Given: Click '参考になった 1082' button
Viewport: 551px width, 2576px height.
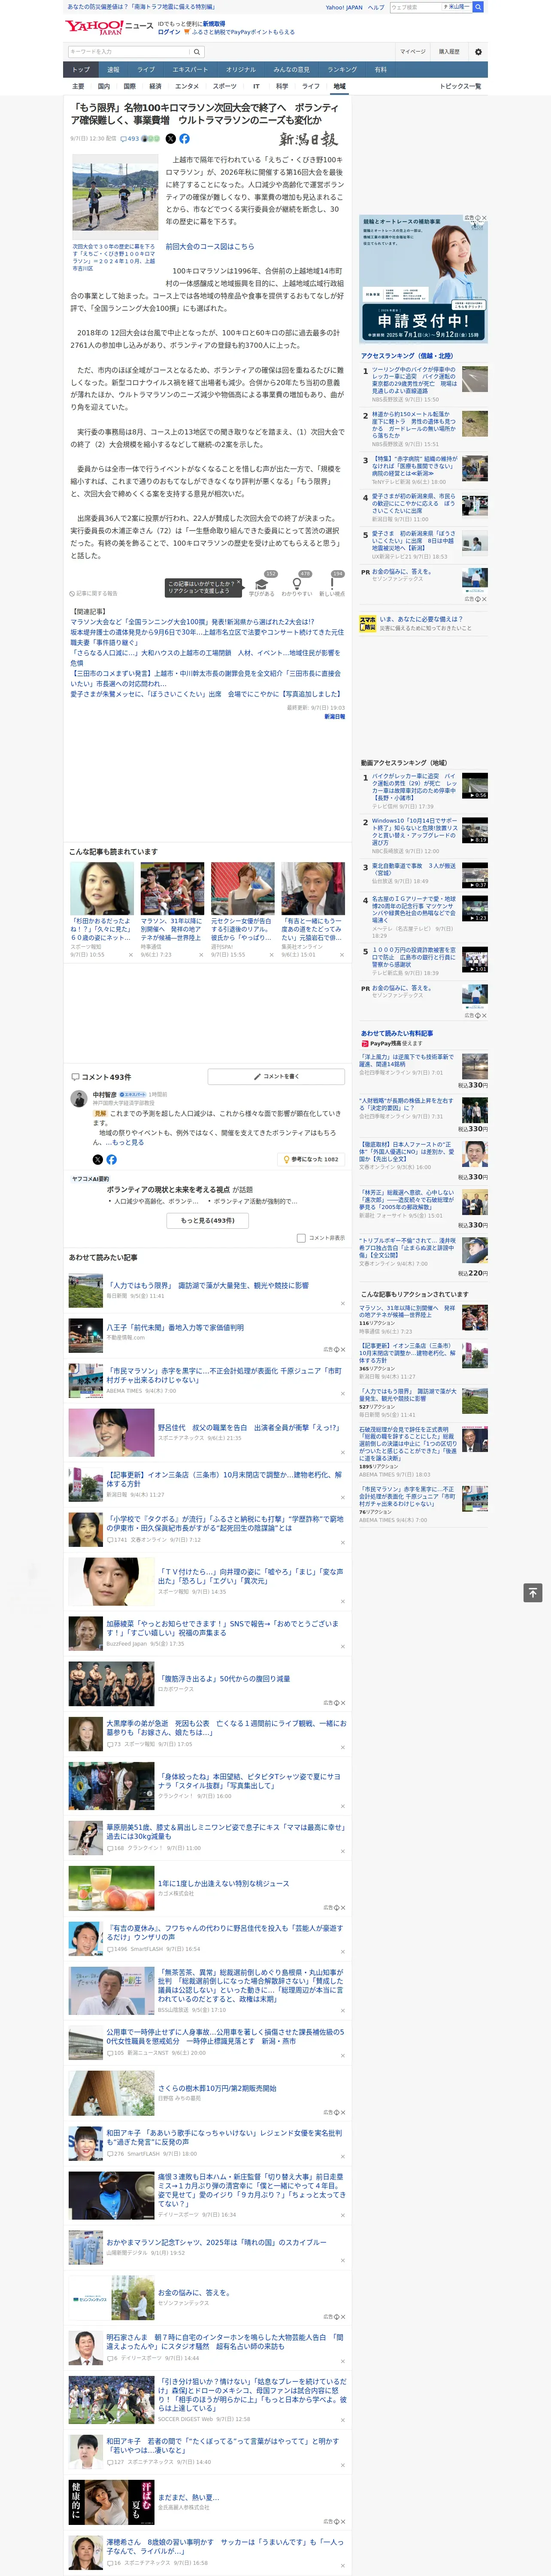Looking at the screenshot, I should click(311, 1160).
